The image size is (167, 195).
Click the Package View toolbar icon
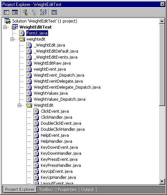click(26, 12)
